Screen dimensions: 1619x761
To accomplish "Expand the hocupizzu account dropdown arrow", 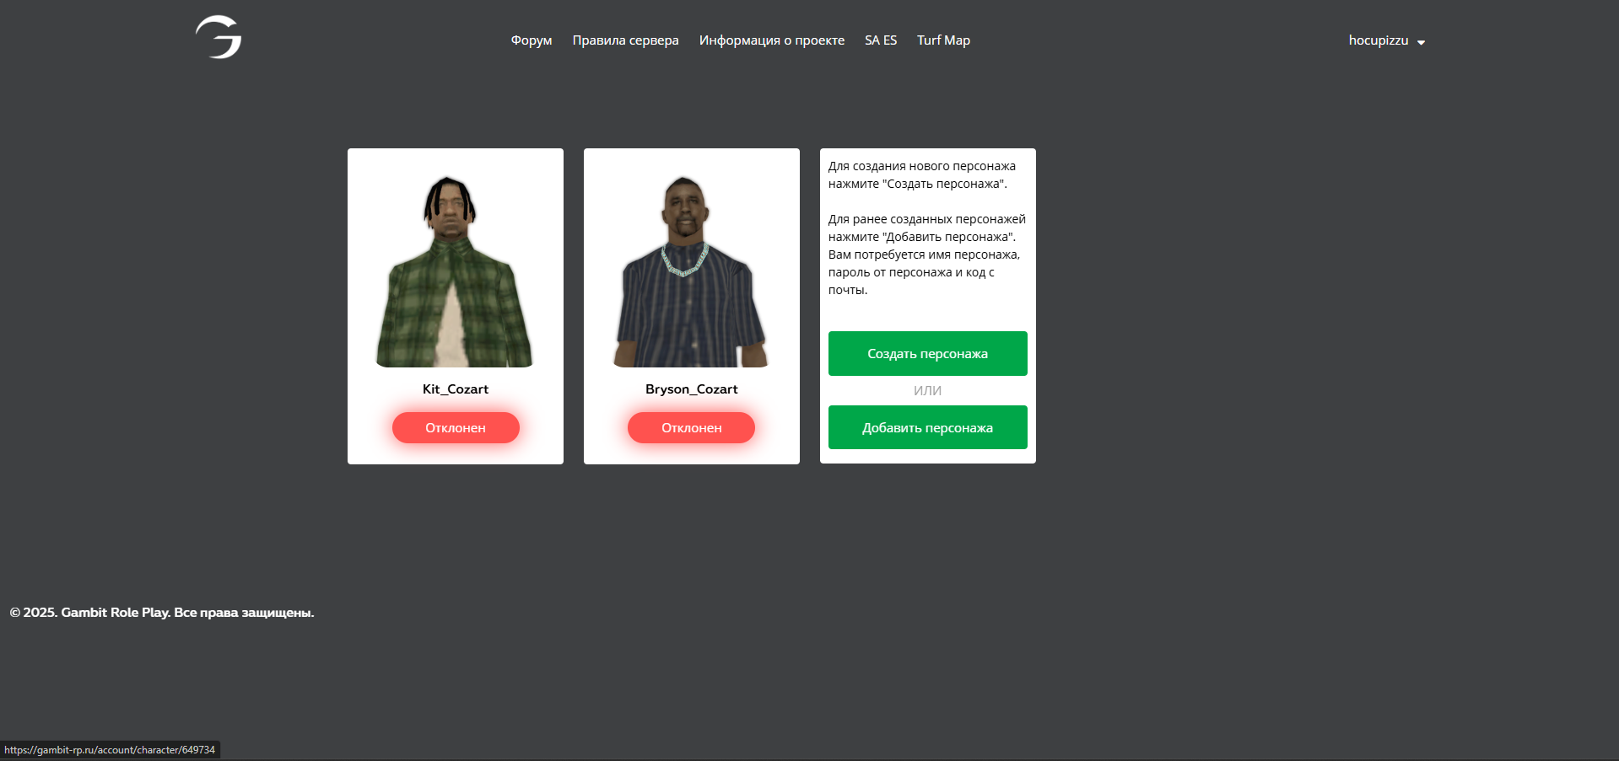I will point(1421,42).
